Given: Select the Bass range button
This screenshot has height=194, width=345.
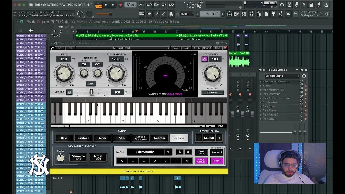Looking at the screenshot, I should tap(64, 138).
